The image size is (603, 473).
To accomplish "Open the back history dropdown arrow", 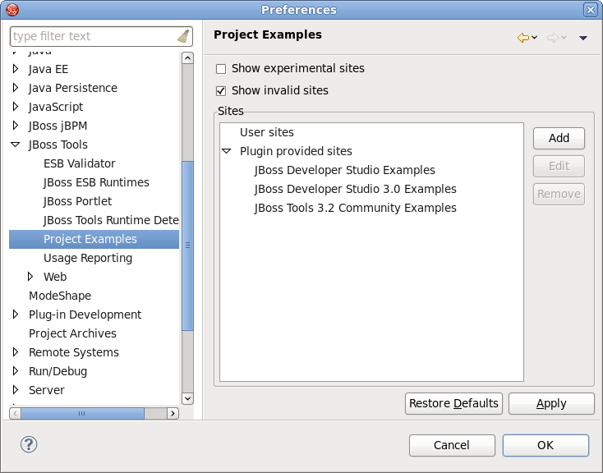I will (535, 38).
